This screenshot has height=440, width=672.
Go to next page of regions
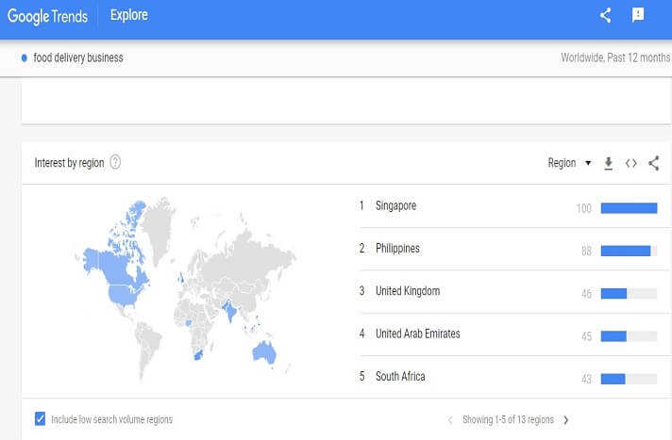pyautogui.click(x=566, y=419)
